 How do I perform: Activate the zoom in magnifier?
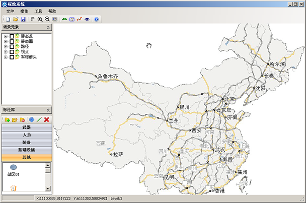pyautogui.click(x=40, y=19)
